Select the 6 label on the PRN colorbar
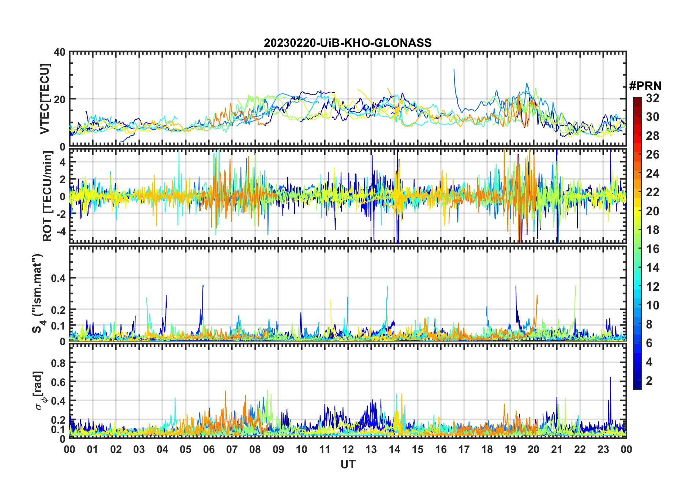The height and width of the screenshot is (487, 696). click(x=649, y=343)
